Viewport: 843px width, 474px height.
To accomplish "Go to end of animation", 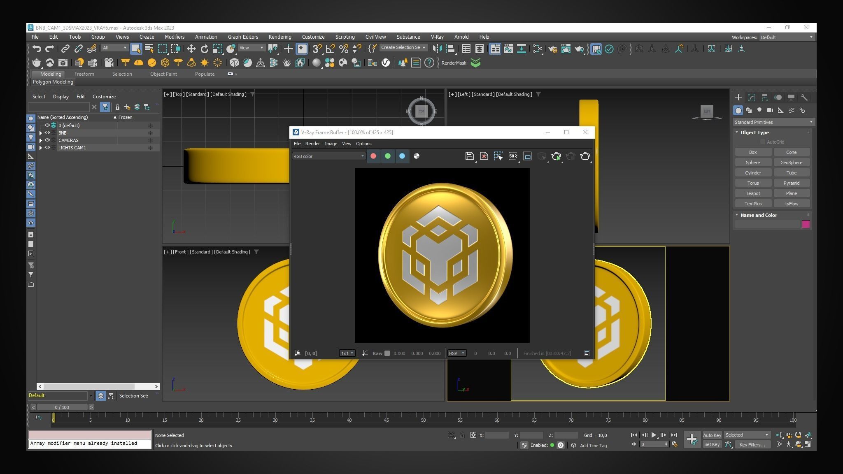I will click(674, 435).
